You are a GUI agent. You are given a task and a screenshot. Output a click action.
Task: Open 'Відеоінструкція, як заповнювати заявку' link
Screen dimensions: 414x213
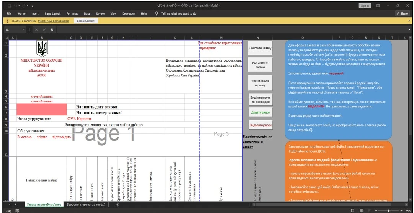point(257,141)
